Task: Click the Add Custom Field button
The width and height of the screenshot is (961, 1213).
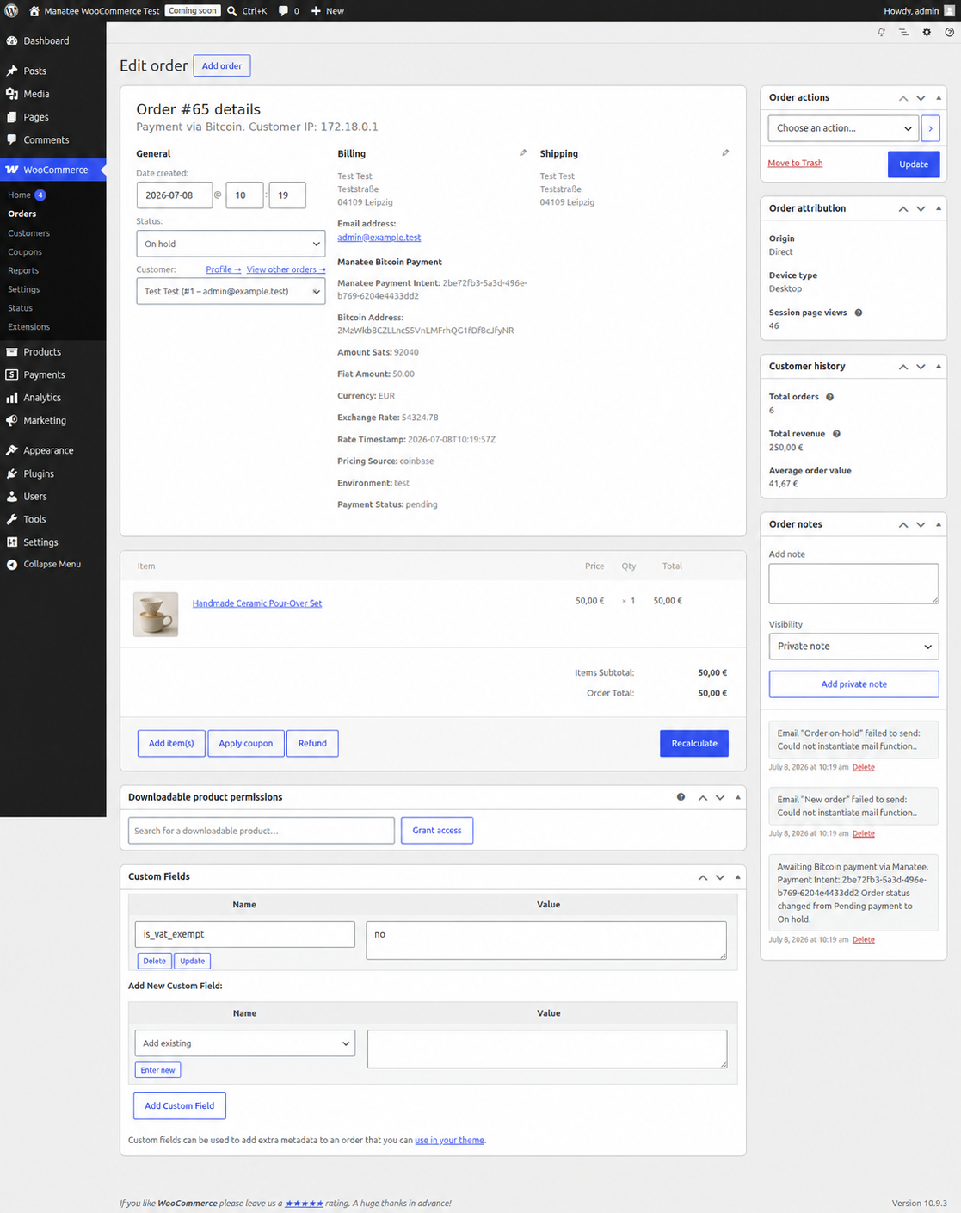Action: 180,1105
